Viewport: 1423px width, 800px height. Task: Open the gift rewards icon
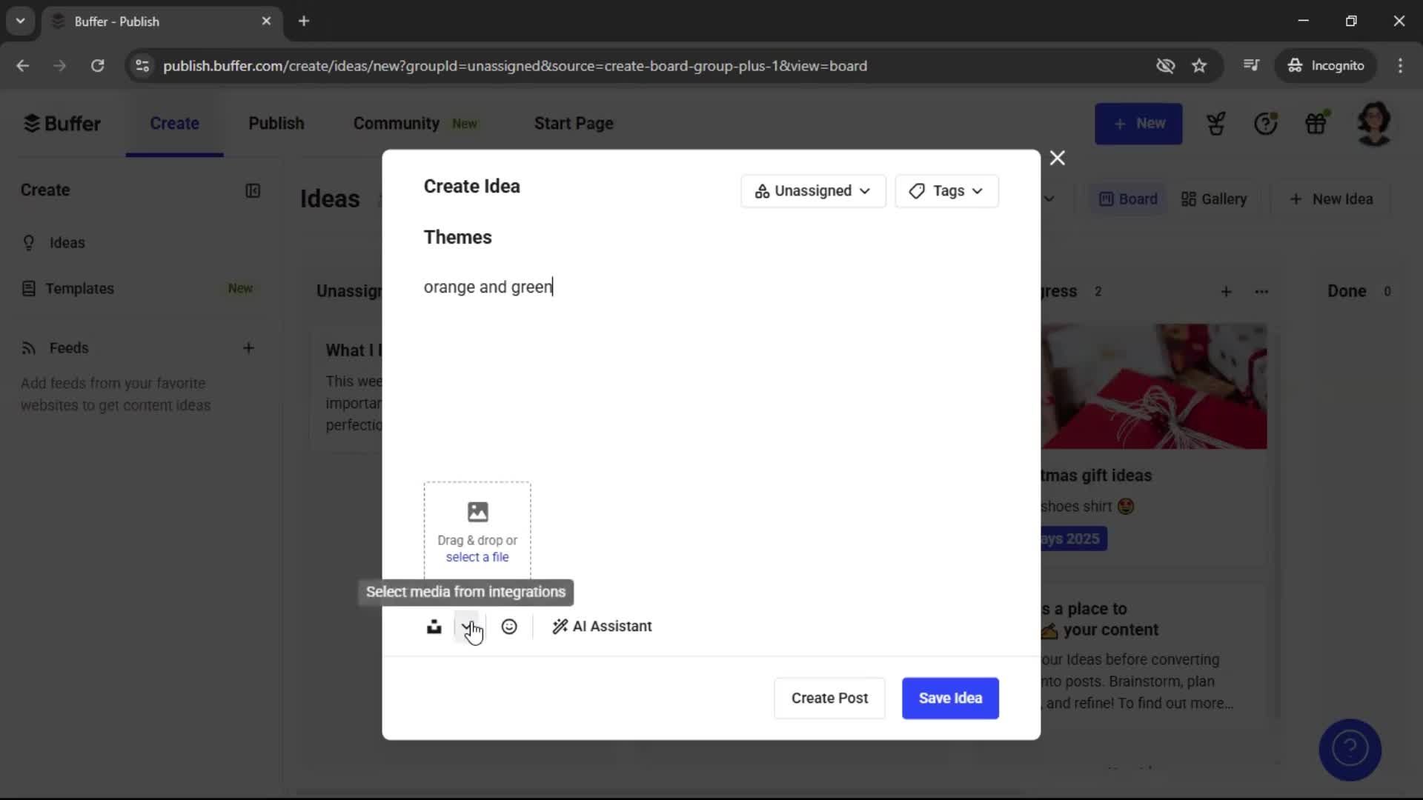click(x=1317, y=123)
